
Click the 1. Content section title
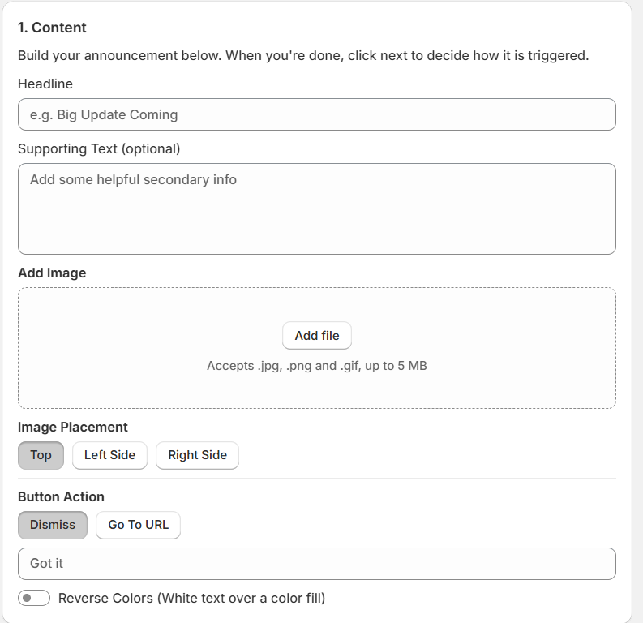tap(52, 28)
